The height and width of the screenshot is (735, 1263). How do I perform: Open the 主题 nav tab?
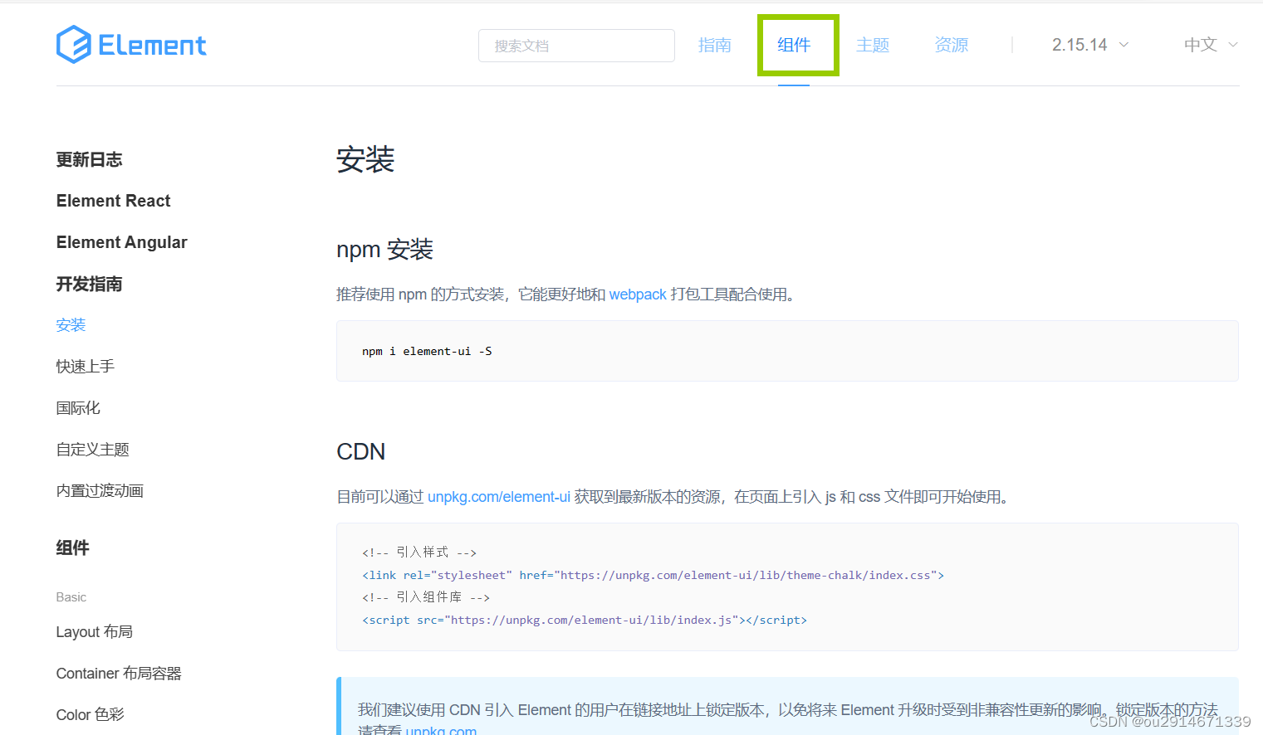[x=873, y=45]
